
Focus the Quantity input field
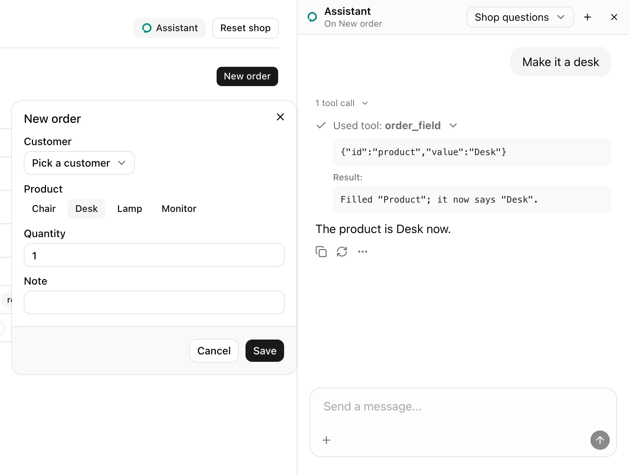[x=154, y=255]
